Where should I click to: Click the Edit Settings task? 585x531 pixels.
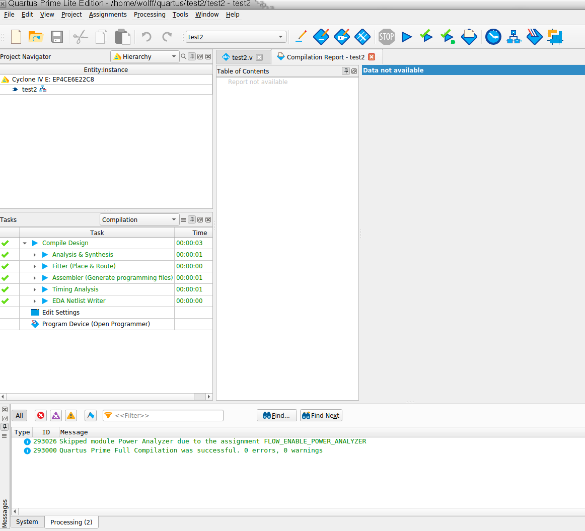click(x=61, y=313)
